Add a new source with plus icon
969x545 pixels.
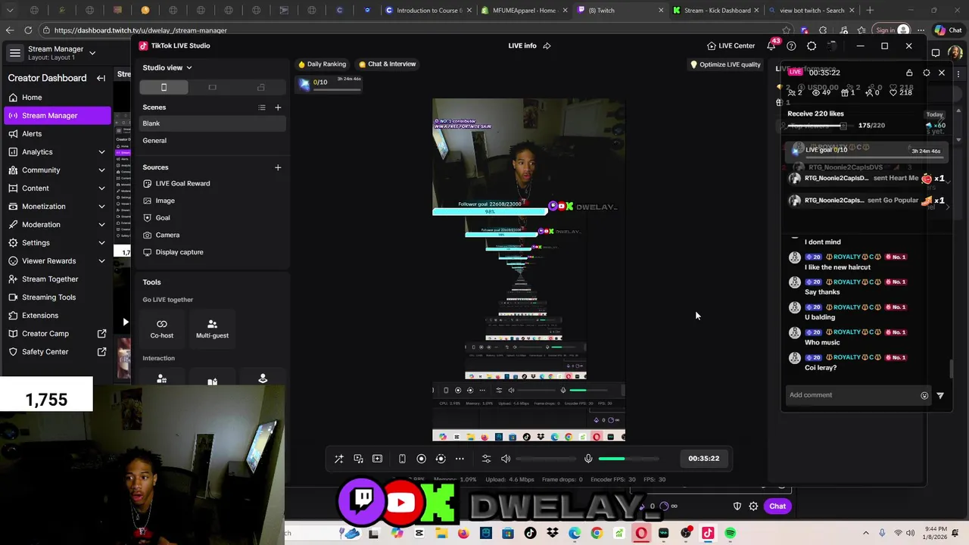278,167
